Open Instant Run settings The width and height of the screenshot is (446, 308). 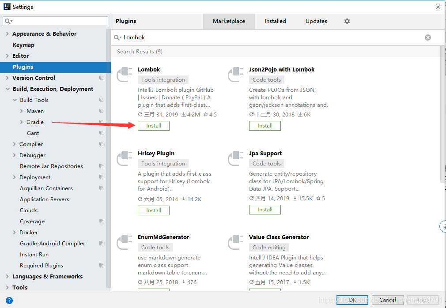coord(34,254)
